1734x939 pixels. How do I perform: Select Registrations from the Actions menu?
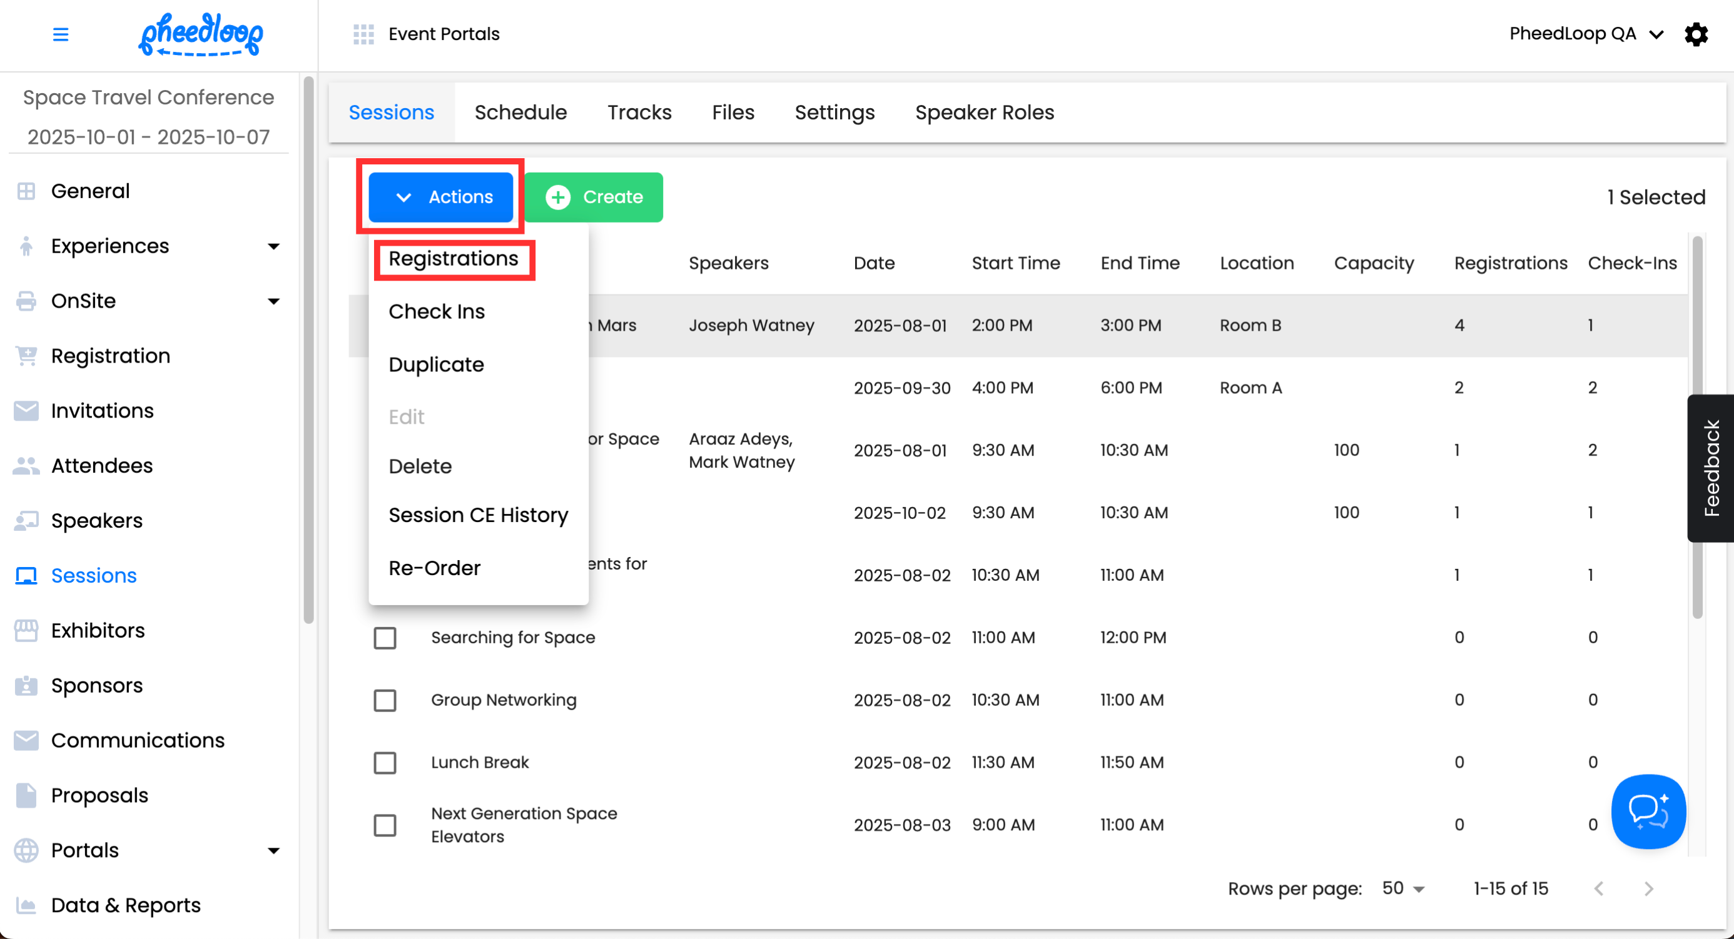(x=453, y=259)
